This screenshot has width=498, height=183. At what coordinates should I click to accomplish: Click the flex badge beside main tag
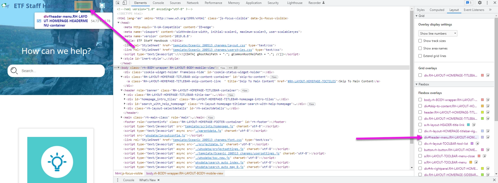pos(211,118)
